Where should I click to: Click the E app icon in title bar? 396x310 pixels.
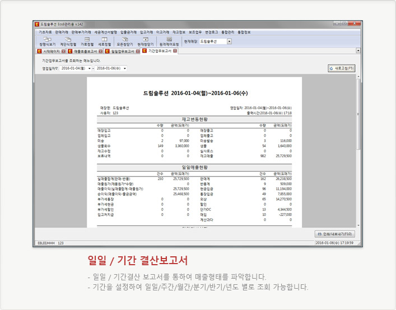pyautogui.click(x=37, y=24)
